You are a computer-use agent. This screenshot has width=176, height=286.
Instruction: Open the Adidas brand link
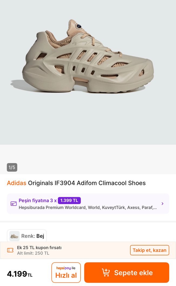point(16,183)
